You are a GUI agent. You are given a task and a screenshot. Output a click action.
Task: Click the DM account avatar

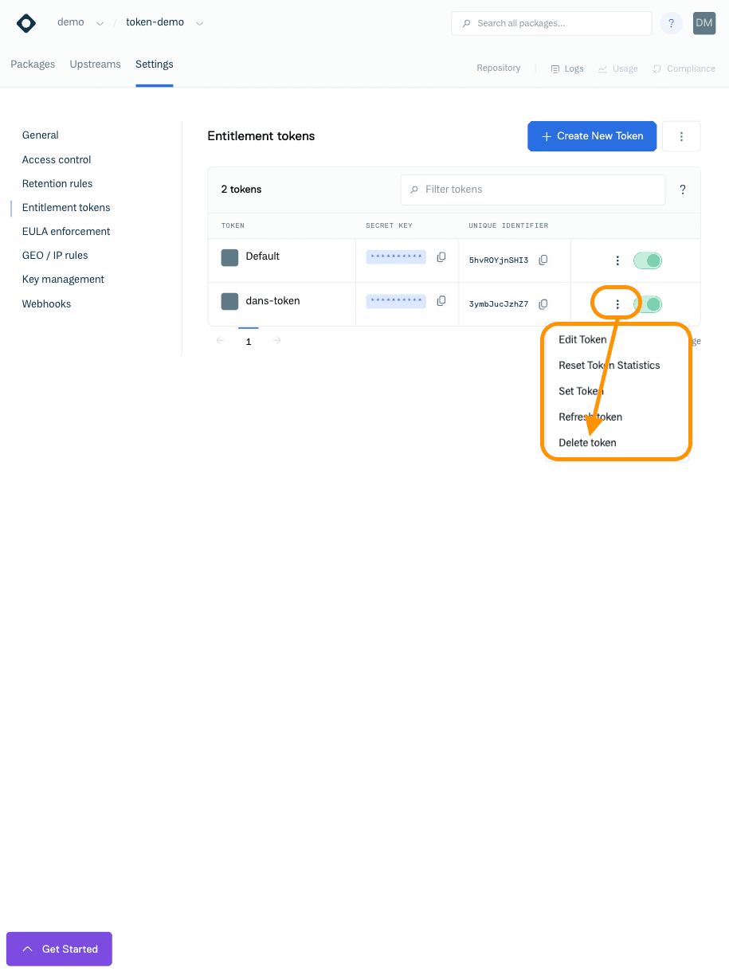[x=704, y=23]
